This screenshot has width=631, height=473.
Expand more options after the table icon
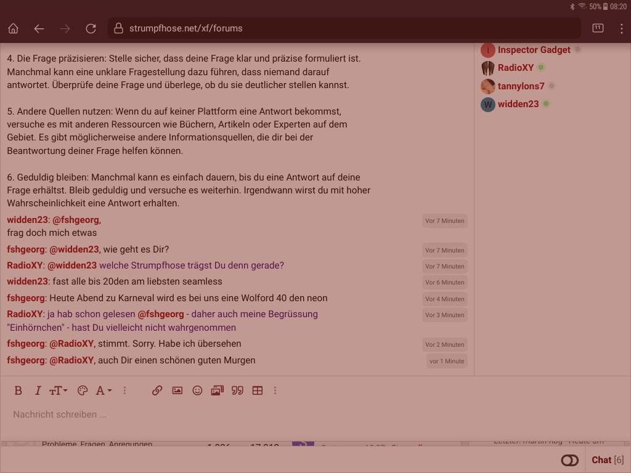click(x=275, y=390)
